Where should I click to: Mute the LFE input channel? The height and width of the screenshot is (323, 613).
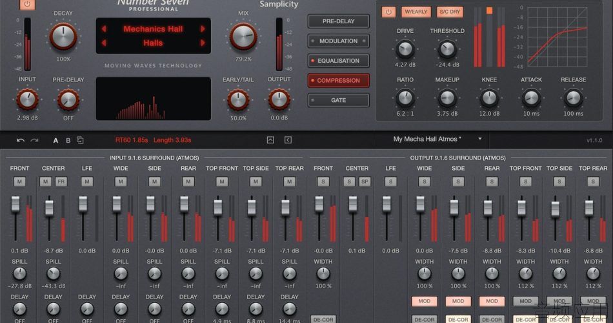[87, 182]
